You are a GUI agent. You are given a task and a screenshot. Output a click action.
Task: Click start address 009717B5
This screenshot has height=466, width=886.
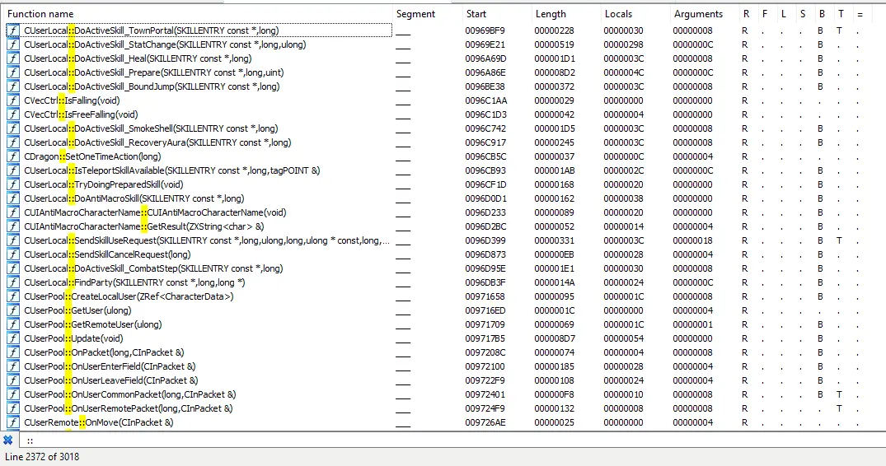point(485,338)
